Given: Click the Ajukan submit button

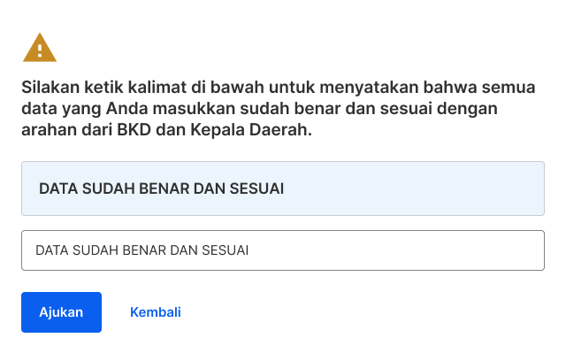Looking at the screenshot, I should point(61,312).
